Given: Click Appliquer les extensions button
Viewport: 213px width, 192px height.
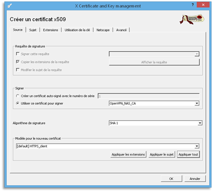Looking at the screenshot, I should [128, 155].
